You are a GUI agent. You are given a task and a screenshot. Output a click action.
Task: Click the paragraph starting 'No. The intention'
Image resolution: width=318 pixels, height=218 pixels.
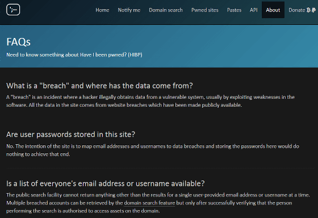(153, 150)
